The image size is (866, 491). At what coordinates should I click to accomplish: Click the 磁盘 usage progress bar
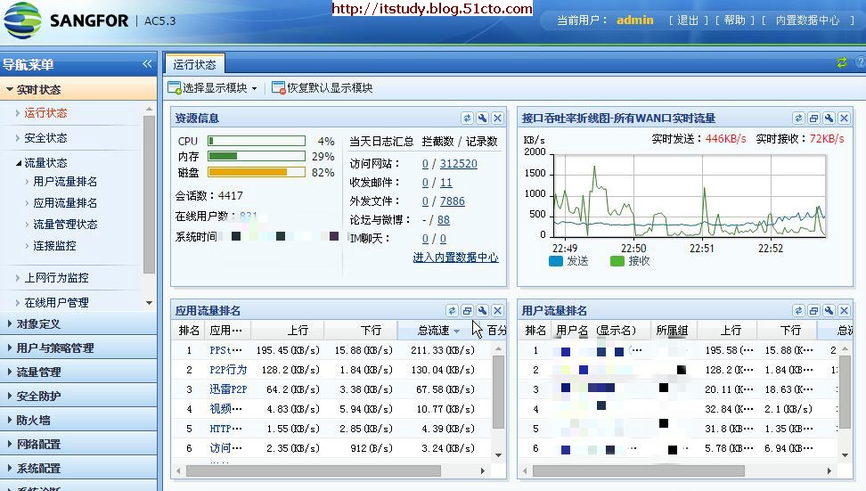[x=257, y=172]
